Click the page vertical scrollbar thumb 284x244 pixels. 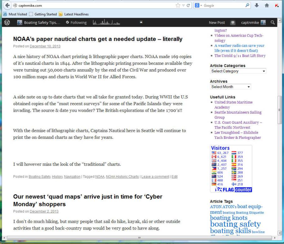click(x=279, y=110)
